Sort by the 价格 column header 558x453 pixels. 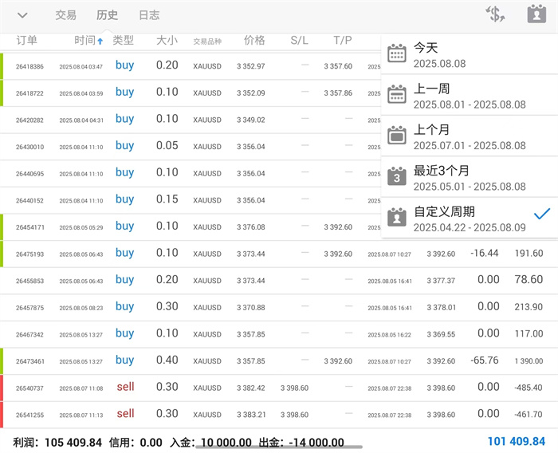click(254, 40)
